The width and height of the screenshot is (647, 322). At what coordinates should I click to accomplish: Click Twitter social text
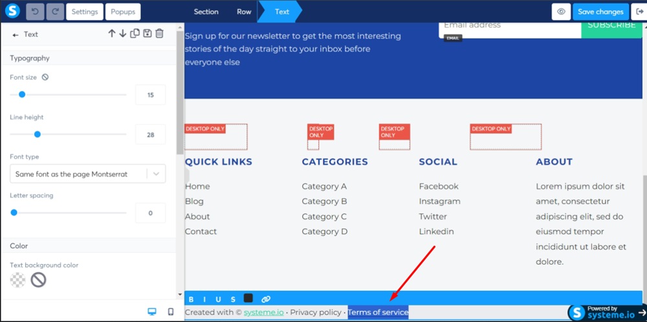tap(433, 217)
